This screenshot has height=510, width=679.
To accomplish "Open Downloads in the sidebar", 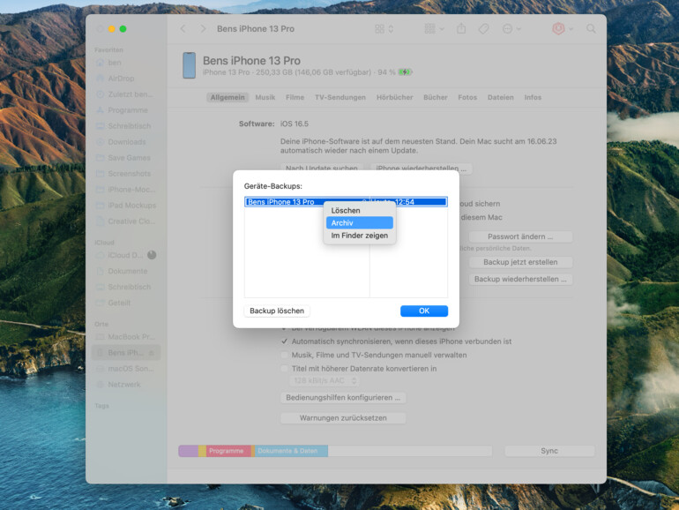I will [125, 142].
